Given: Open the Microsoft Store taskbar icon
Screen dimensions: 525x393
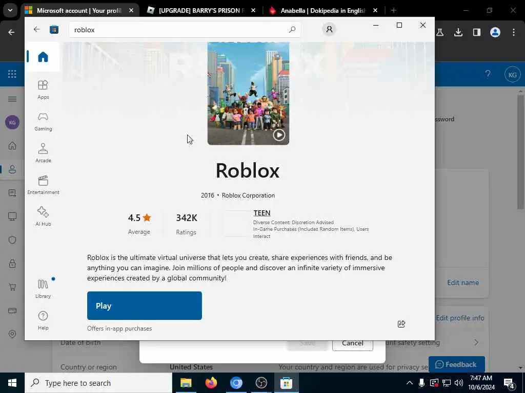Looking at the screenshot, I should click(286, 383).
